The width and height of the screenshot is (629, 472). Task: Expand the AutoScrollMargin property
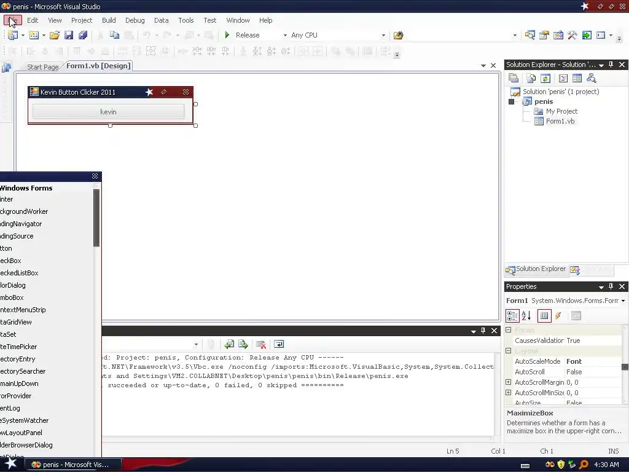click(508, 382)
